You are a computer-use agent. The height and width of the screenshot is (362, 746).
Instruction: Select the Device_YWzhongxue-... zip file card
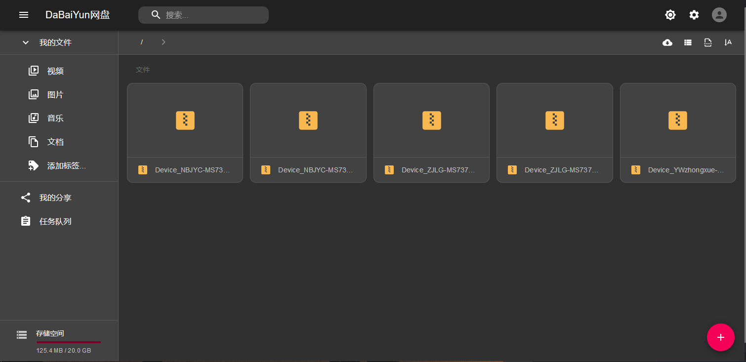click(678, 133)
